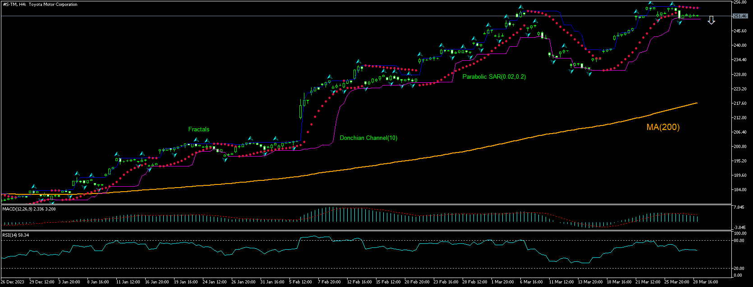
Task: Click the current price tag 251.46
Action: [740, 16]
